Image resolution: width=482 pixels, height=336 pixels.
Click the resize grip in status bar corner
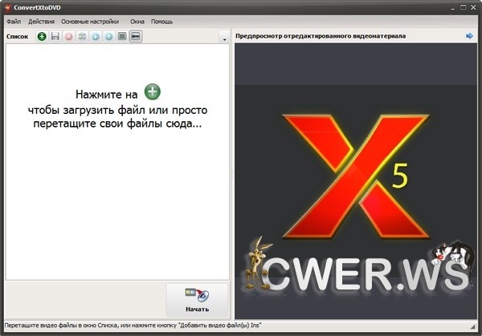[473, 327]
